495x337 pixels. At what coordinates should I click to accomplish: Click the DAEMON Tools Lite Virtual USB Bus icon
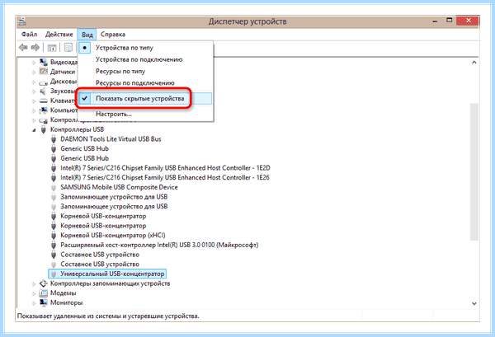[x=54, y=139]
